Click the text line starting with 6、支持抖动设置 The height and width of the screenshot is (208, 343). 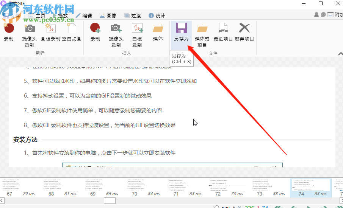(x=88, y=96)
